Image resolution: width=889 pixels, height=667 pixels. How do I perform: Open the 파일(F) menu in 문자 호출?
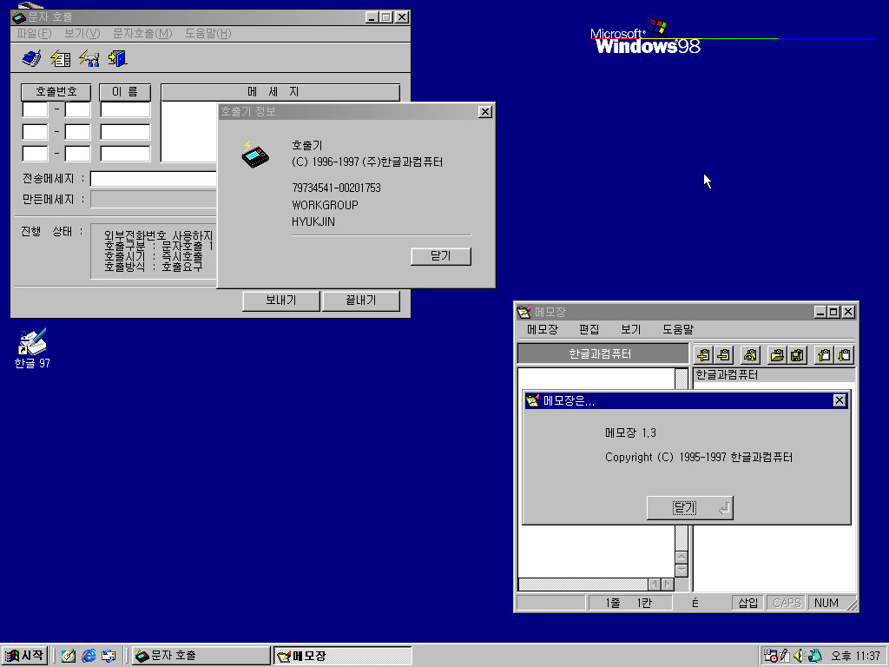click(x=34, y=34)
